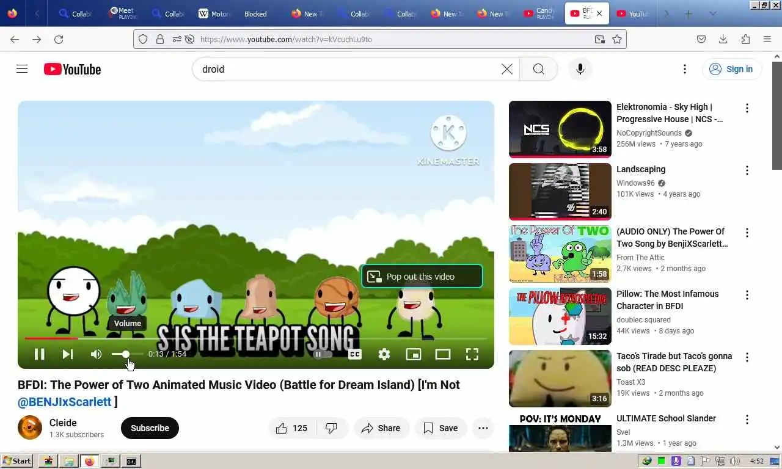This screenshot has height=469, width=782.
Task: Open Pillow retrospective video thumbnail
Action: [560, 316]
